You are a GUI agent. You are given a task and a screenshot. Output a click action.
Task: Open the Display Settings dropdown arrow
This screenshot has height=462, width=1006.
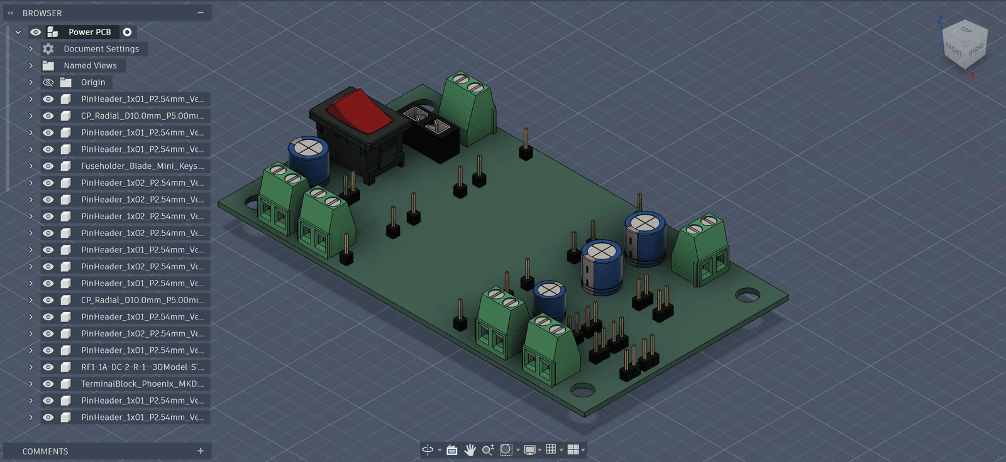[540, 450]
